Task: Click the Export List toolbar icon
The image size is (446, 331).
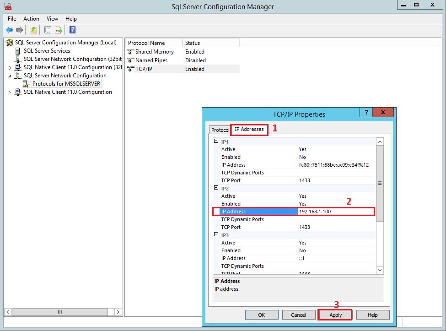Action: tap(59, 30)
